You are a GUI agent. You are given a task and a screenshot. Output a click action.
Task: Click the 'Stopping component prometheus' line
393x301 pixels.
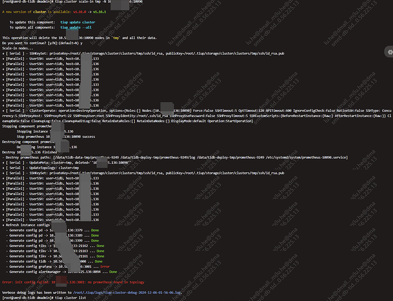[x=27, y=126]
